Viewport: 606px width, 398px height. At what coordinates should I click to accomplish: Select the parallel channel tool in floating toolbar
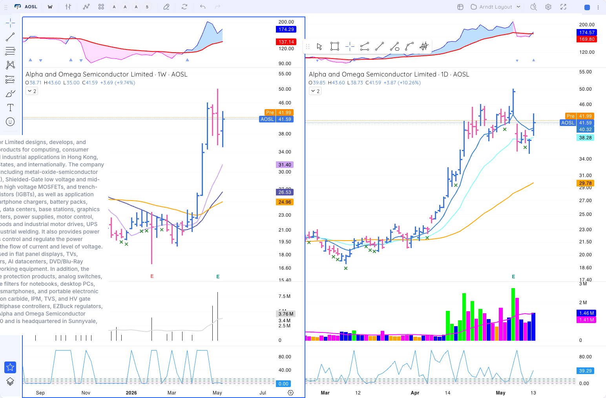coord(365,47)
